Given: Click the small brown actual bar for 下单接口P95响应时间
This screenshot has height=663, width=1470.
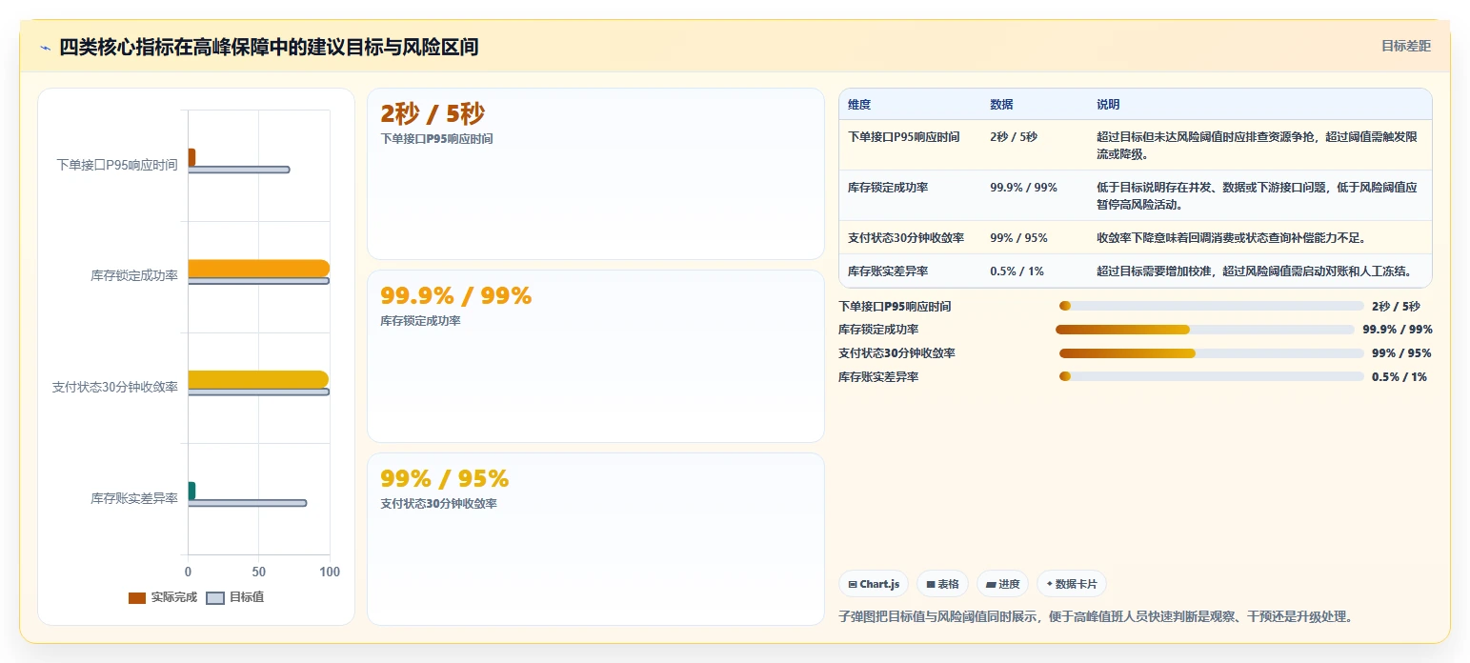Looking at the screenshot, I should [x=191, y=157].
